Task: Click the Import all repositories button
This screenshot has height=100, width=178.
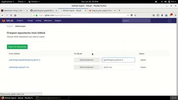Action: (x=17, y=47)
